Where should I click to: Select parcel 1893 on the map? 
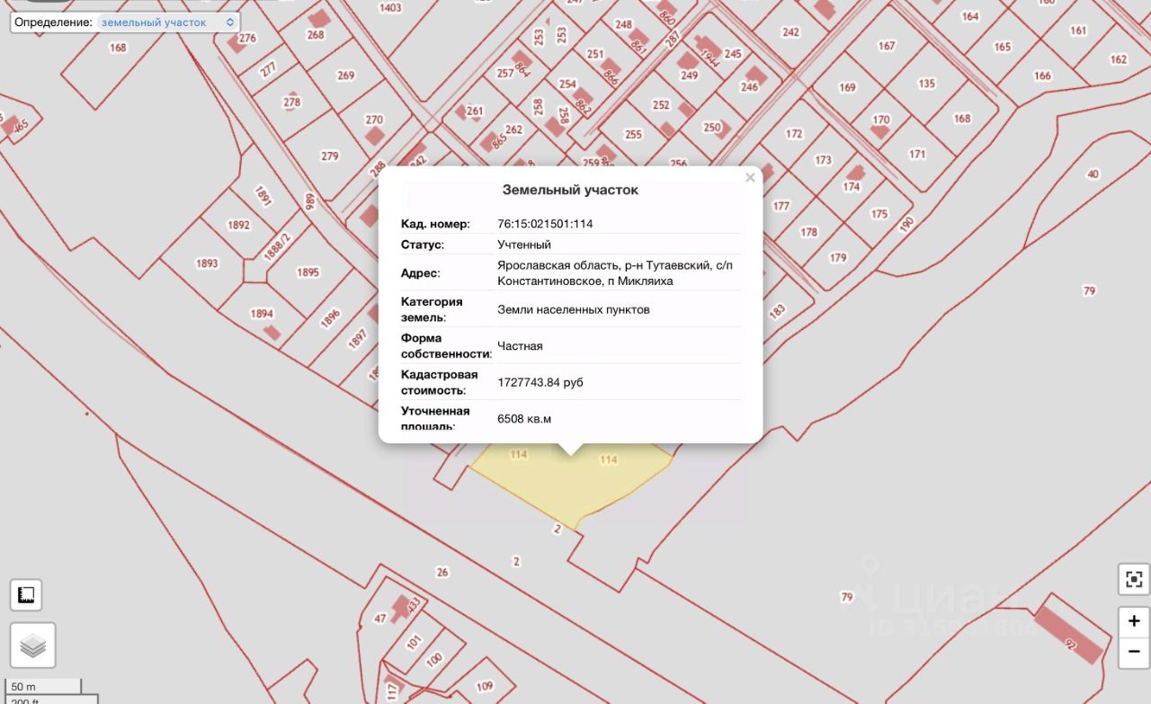click(x=207, y=263)
